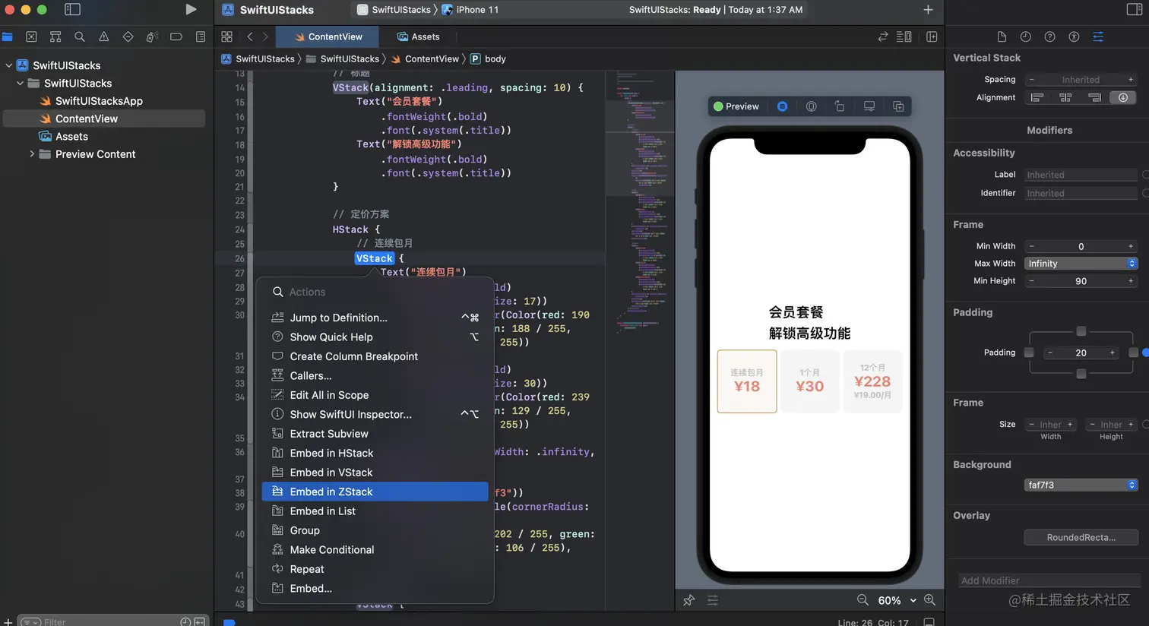1149x626 pixels.
Task: Run the project with the play button
Action: coord(191,9)
